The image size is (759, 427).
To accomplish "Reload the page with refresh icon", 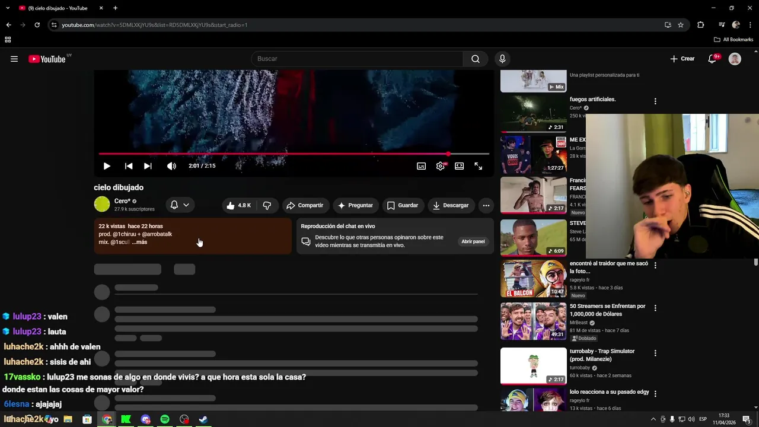I will [x=37, y=25].
